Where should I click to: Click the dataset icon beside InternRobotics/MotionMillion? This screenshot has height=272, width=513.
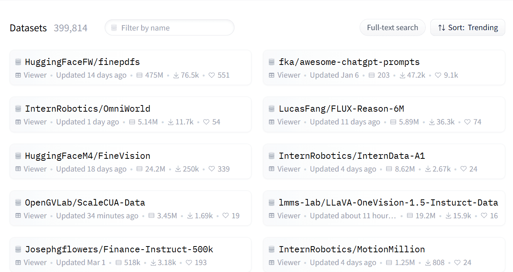272,250
